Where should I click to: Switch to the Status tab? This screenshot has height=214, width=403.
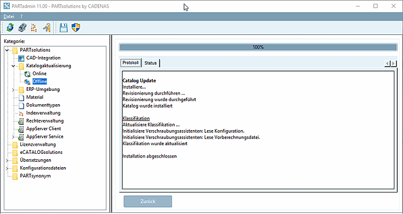pyautogui.click(x=150, y=63)
